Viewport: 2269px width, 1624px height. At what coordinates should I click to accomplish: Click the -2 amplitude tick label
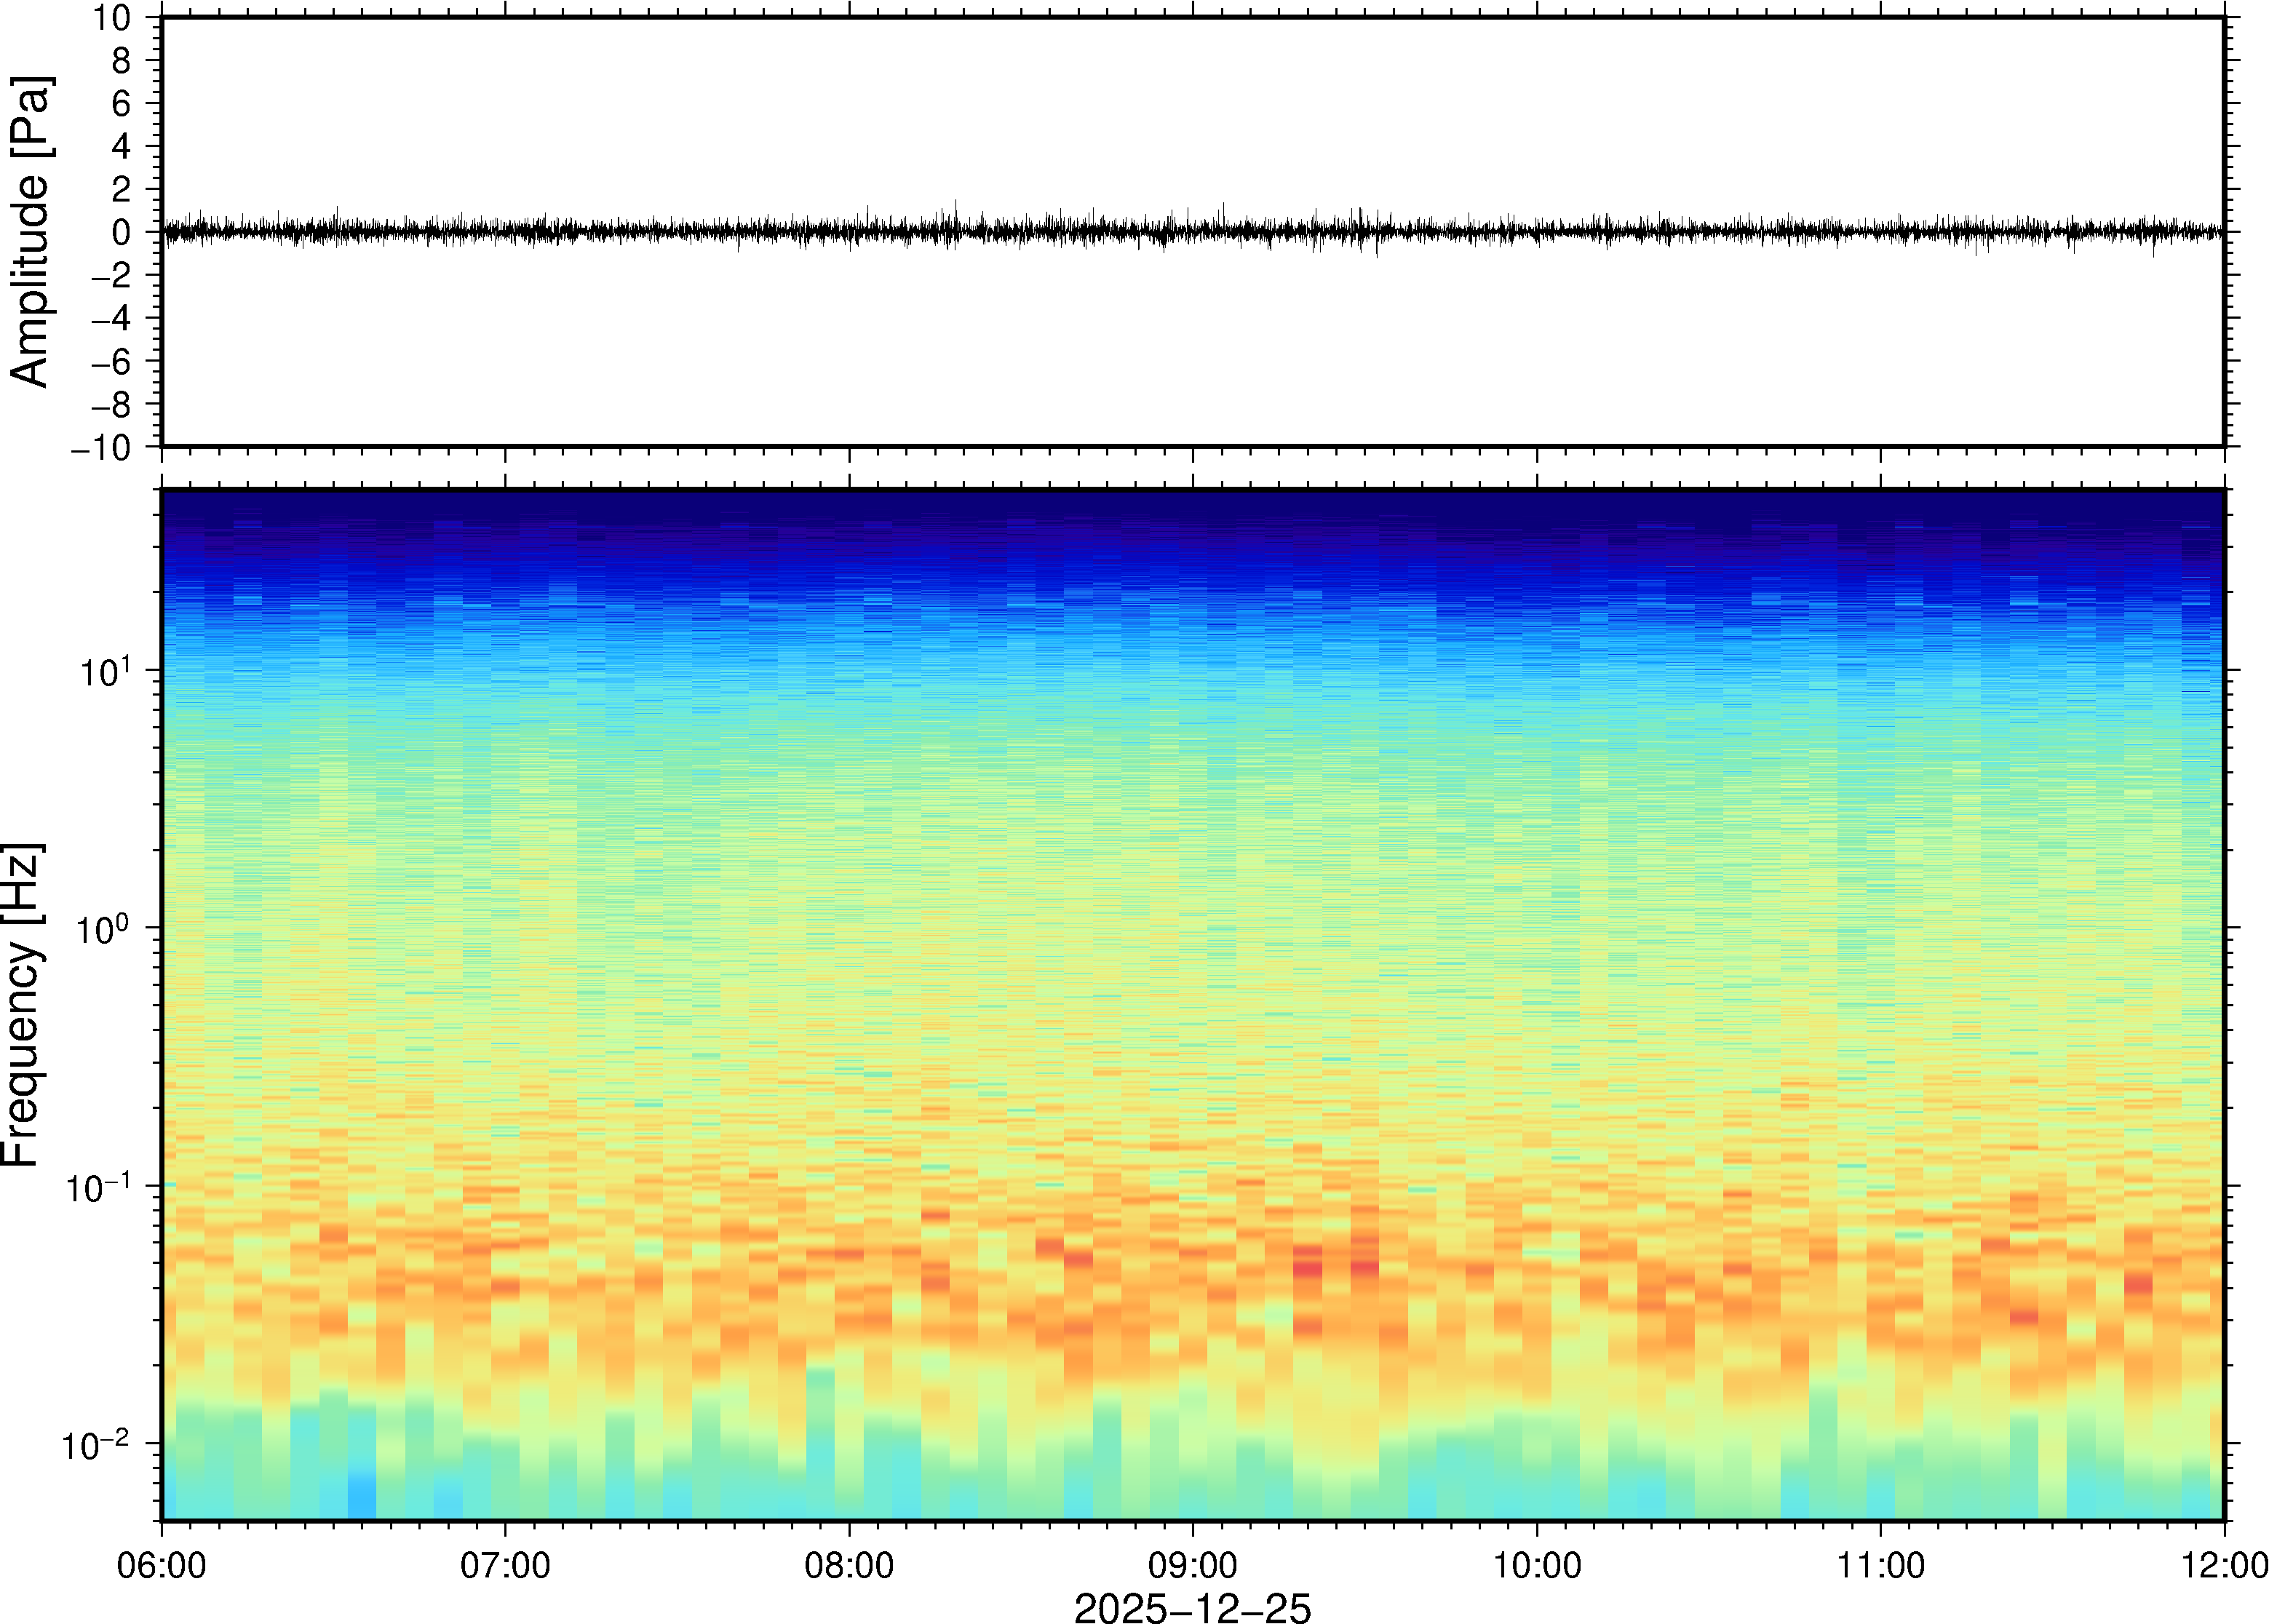[111, 276]
